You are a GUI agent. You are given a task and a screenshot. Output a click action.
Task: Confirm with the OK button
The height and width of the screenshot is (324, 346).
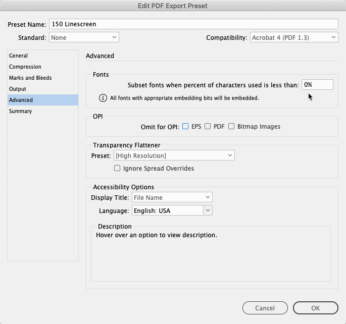coord(316,308)
